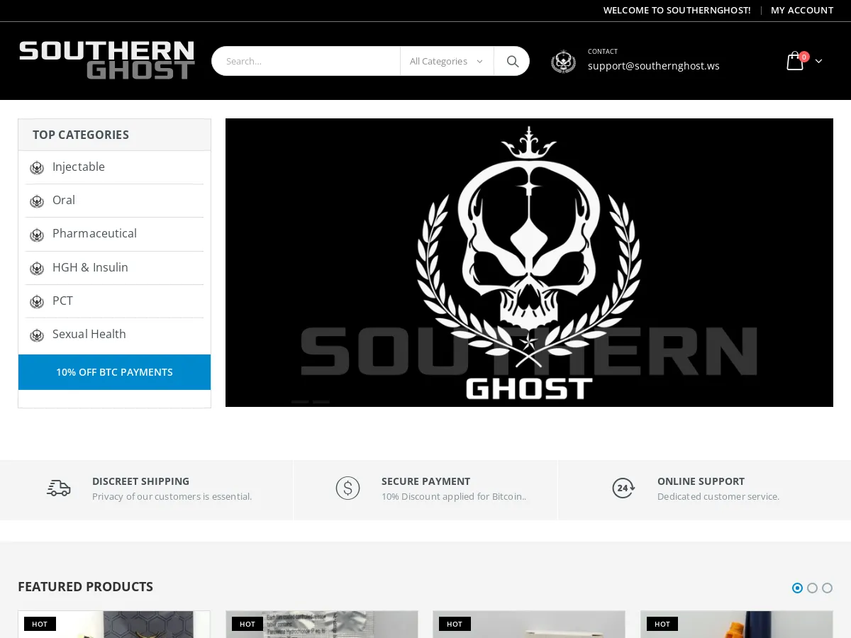851x638 pixels.
Task: Open the All Categories dropdown
Action: click(446, 61)
